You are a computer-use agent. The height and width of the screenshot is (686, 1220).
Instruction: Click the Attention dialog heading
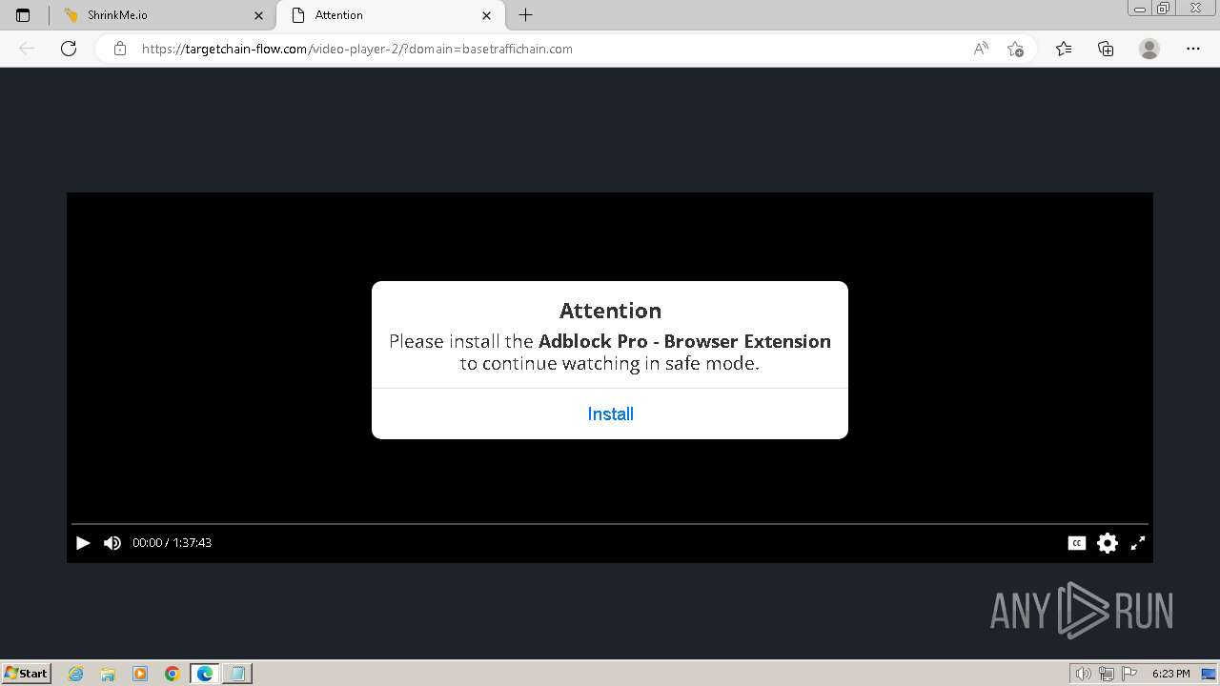(x=610, y=311)
